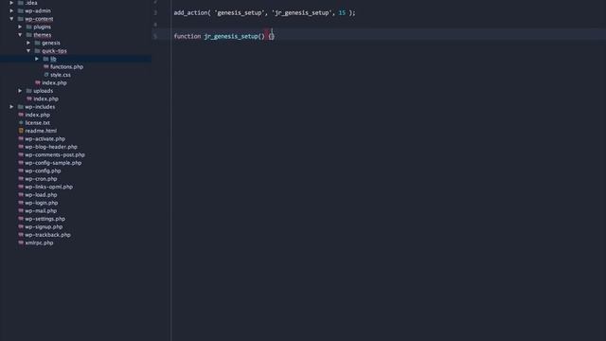Expand the uploads folder arrow
Viewport: 606px width, 341px height.
[x=20, y=91]
